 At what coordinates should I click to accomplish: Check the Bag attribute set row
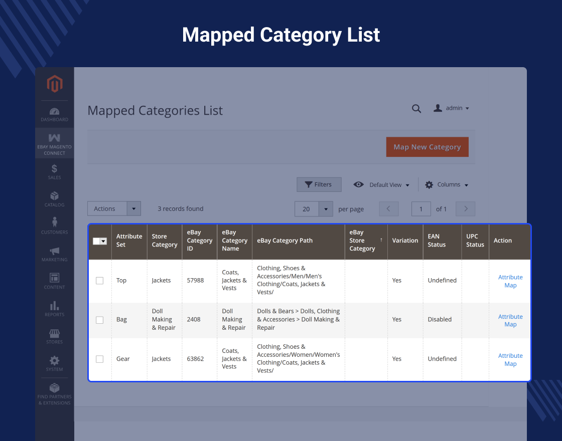[100, 320]
